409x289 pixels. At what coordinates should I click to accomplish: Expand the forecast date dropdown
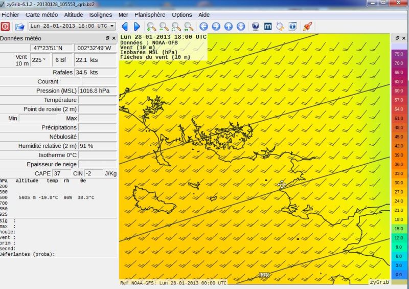[x=112, y=26]
